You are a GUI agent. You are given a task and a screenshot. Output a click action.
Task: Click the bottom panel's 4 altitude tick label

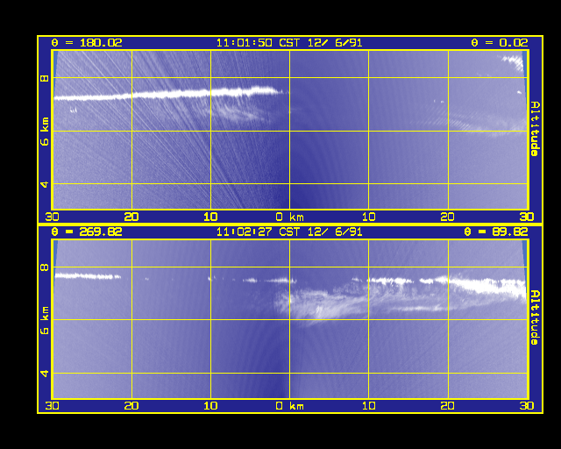[45, 374]
